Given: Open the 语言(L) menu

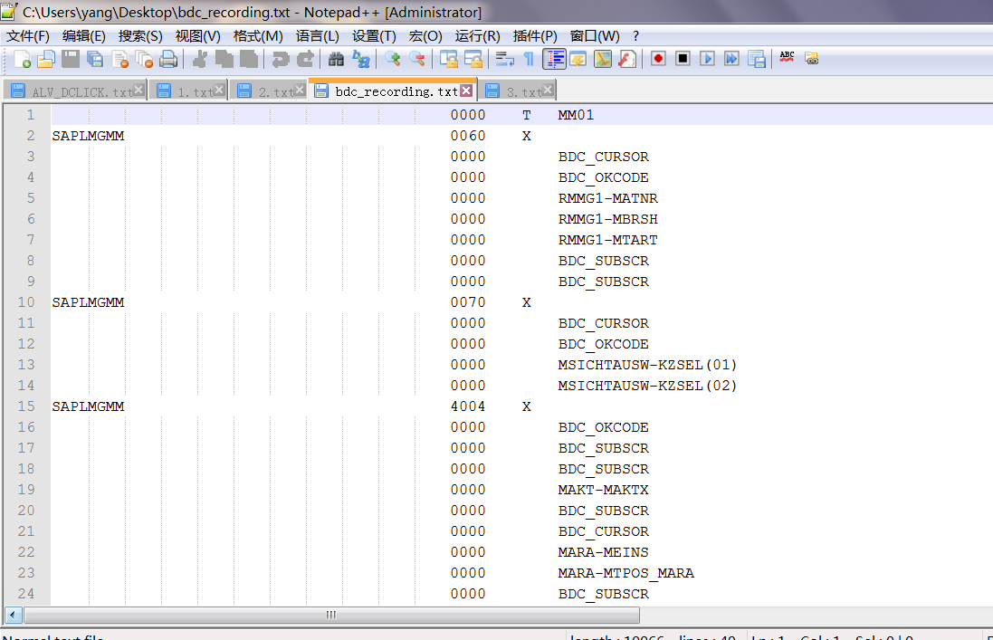Looking at the screenshot, I should 318,36.
